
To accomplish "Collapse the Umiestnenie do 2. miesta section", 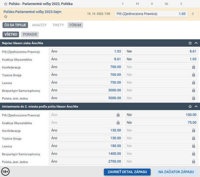I will (x=196, y=106).
